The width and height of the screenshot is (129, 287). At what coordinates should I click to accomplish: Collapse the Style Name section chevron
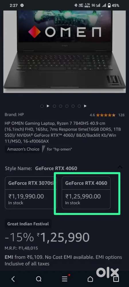click(120, 167)
